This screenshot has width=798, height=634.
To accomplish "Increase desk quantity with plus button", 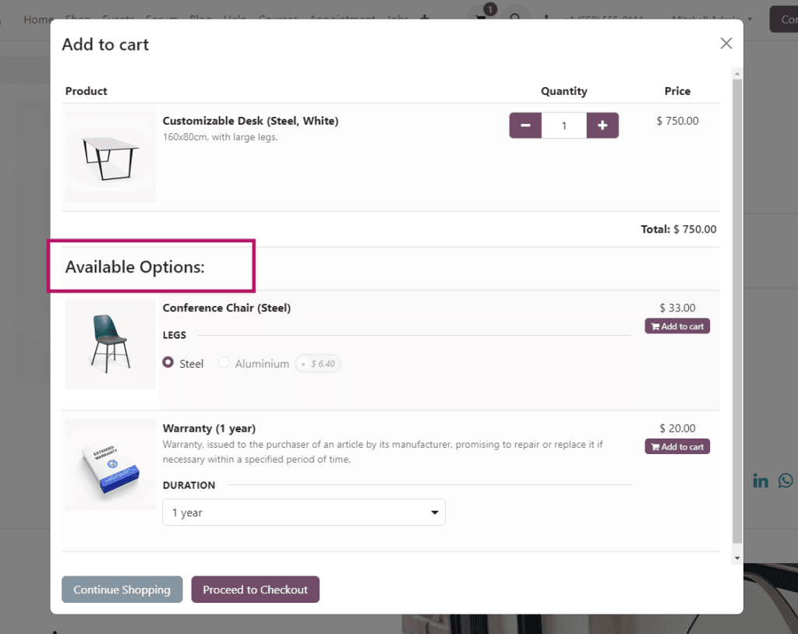I will (x=602, y=125).
